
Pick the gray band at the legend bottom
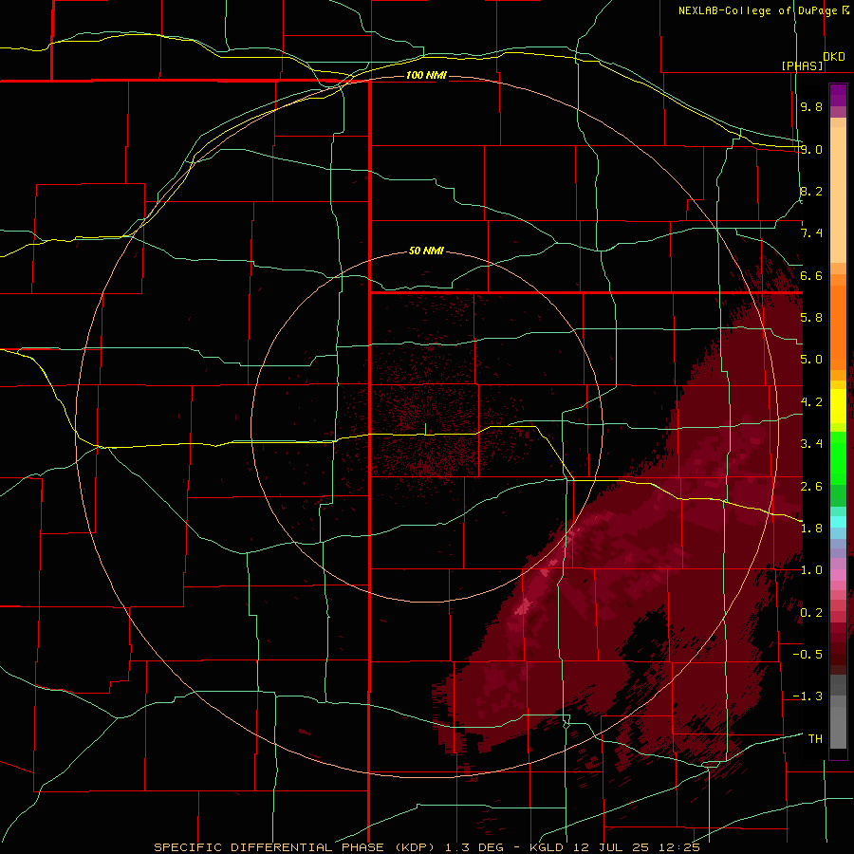point(838,722)
